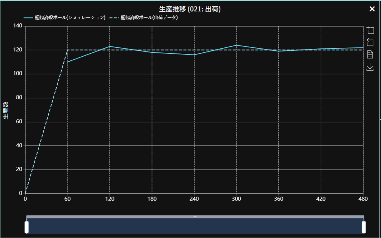
Task: Close the 生産推移 chart dialog
Action: pyautogui.click(x=372, y=9)
